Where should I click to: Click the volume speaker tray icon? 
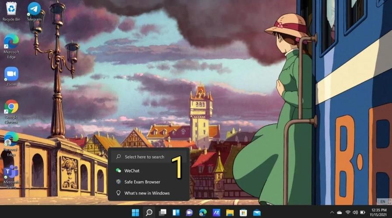click(355, 212)
